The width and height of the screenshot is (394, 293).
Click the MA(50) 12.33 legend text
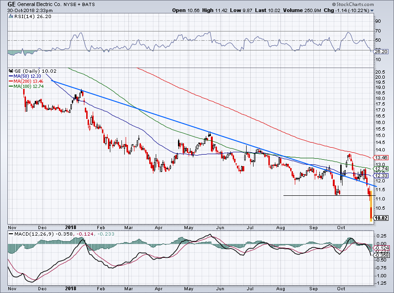27,76
